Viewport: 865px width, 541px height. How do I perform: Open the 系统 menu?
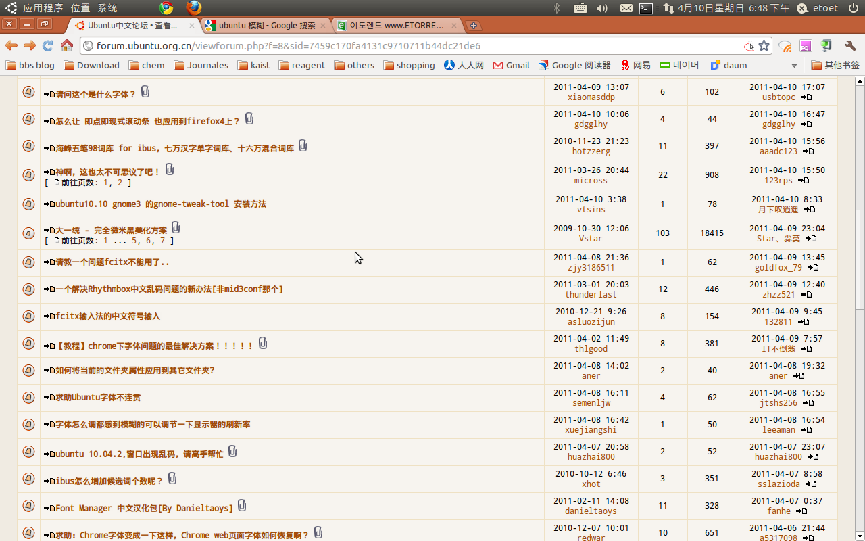click(x=107, y=8)
